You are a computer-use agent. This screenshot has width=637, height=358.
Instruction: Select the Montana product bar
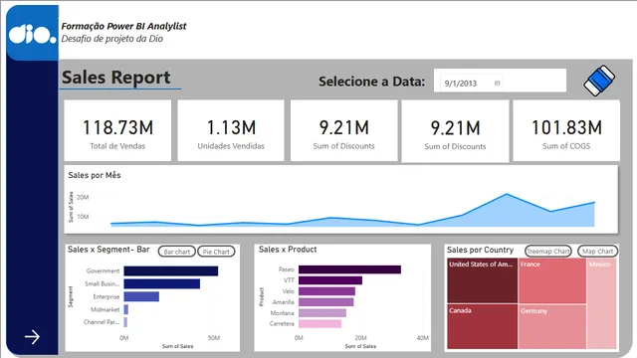point(322,313)
